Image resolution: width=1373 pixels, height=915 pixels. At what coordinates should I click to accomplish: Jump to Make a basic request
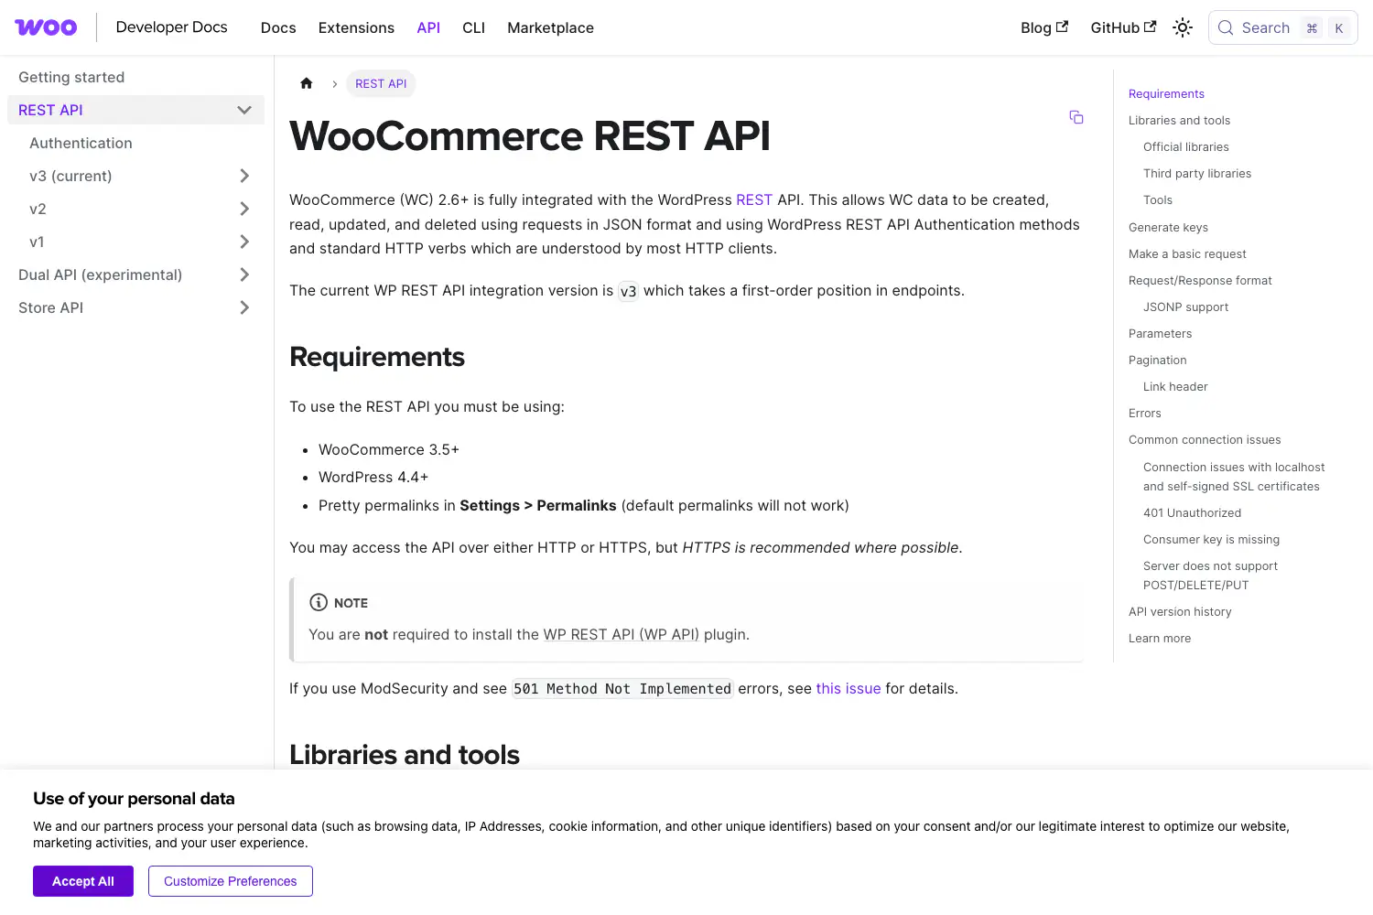coord(1187,253)
